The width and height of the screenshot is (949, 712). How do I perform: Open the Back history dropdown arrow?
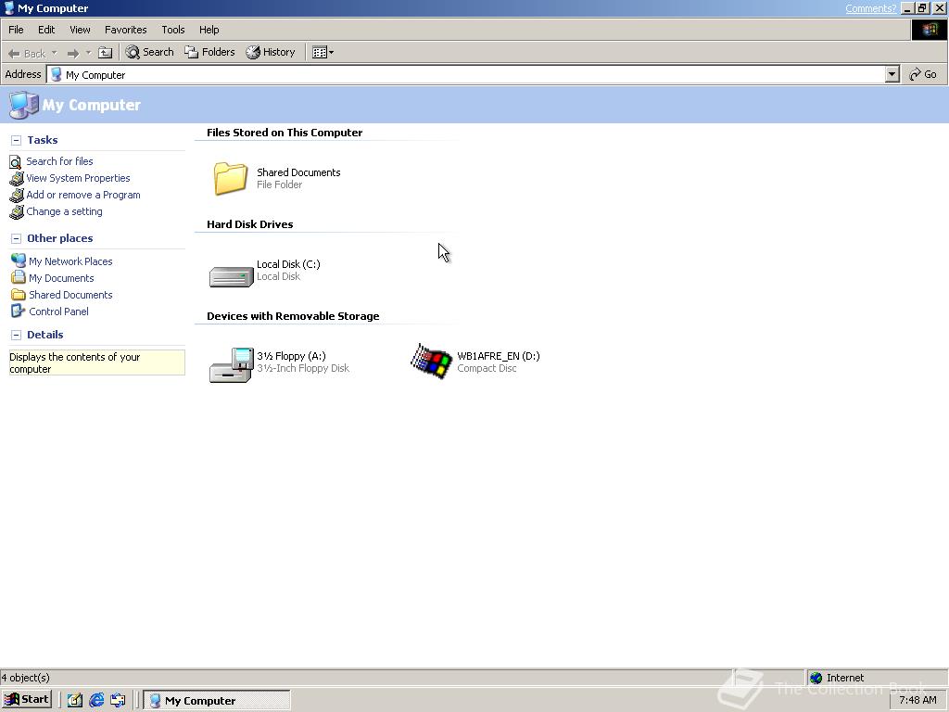point(55,53)
